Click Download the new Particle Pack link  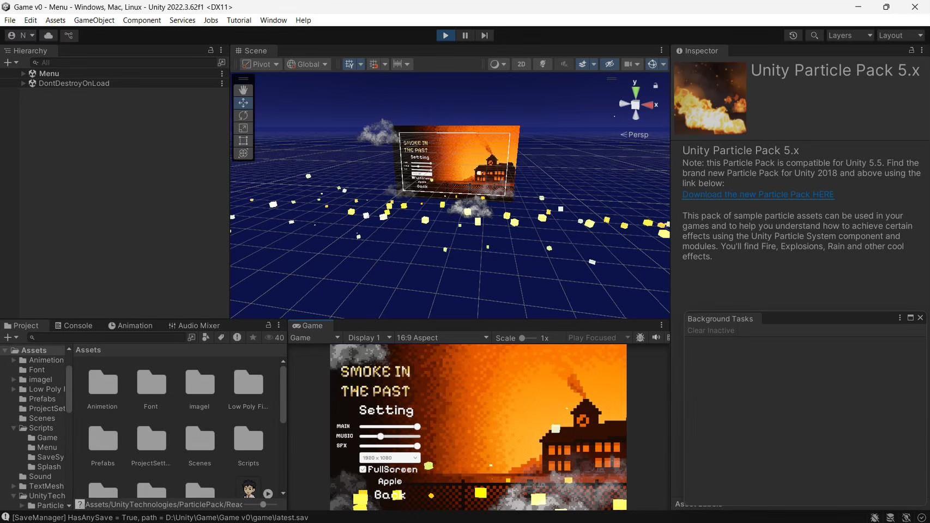click(758, 194)
